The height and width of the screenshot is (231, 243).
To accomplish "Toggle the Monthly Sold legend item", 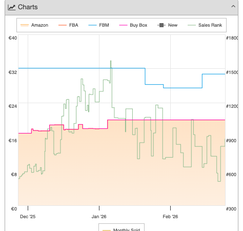I will pos(121,229).
